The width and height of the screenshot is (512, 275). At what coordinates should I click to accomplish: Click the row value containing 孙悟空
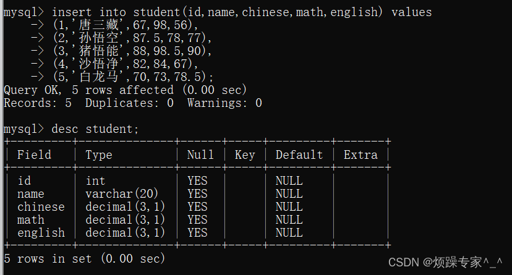tap(132, 38)
